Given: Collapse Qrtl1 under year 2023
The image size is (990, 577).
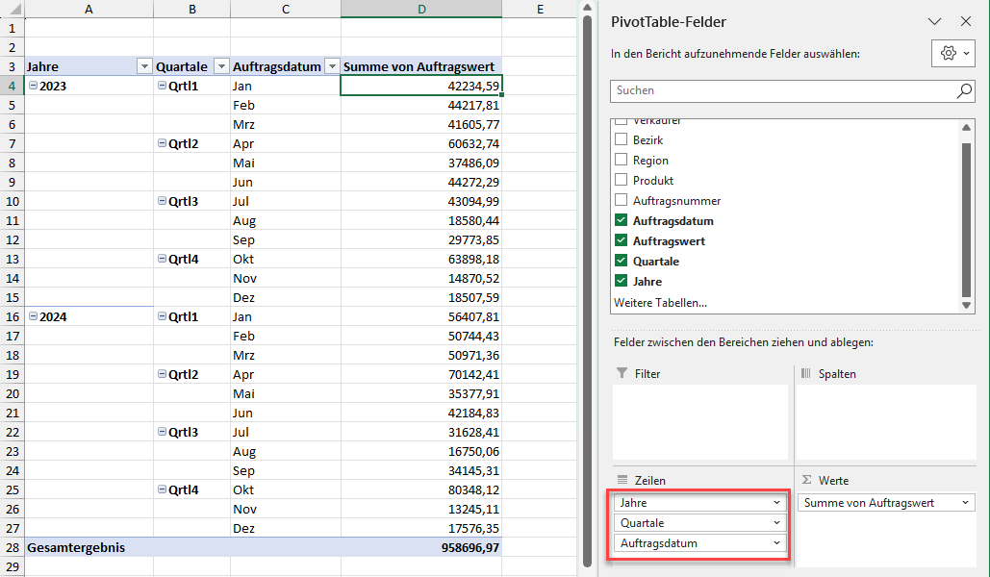Looking at the screenshot, I should [162, 86].
